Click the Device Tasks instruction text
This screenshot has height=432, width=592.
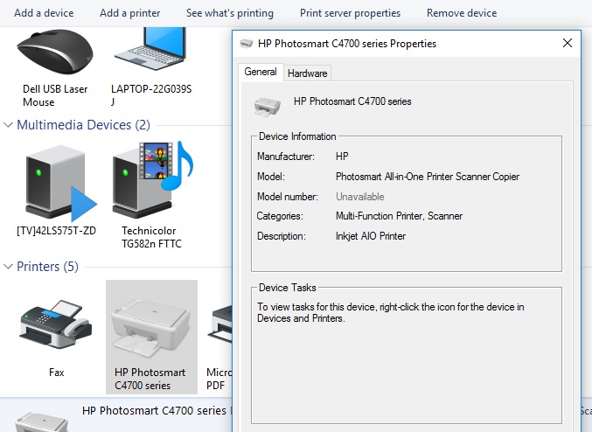tap(390, 313)
